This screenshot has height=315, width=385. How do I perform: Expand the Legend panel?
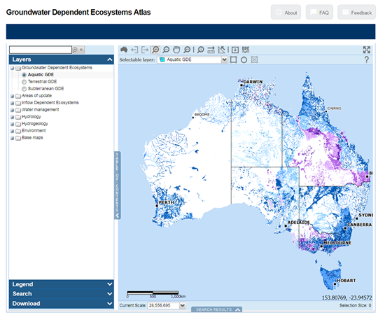[62, 284]
